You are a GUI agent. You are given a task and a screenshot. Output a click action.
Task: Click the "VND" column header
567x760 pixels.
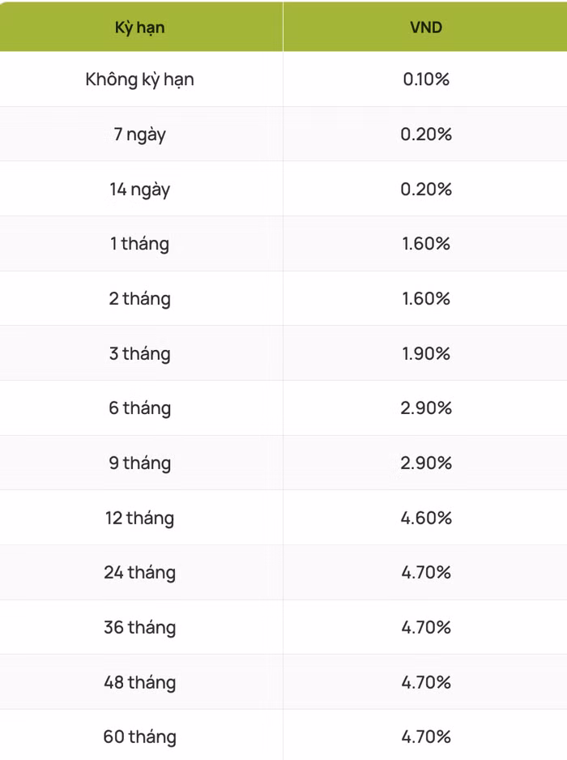coord(425,28)
